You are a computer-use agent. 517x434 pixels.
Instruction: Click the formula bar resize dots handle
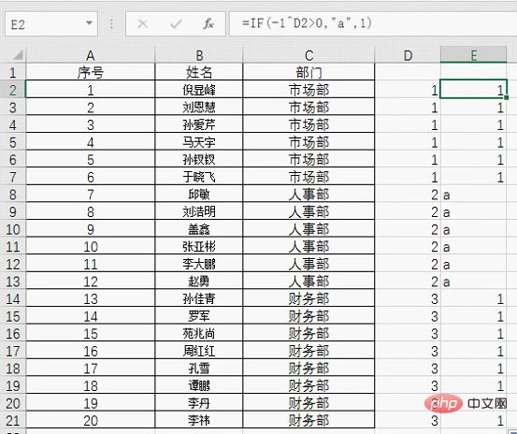tap(111, 23)
